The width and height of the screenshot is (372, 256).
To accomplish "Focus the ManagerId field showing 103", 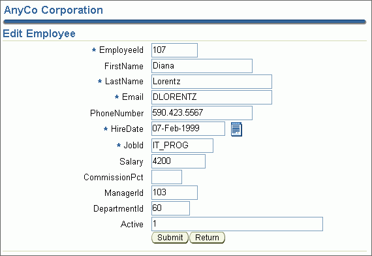I will 174,193.
